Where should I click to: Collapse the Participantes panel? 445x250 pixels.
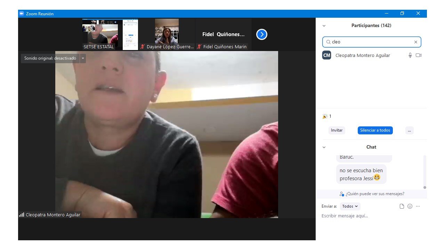pos(324,26)
